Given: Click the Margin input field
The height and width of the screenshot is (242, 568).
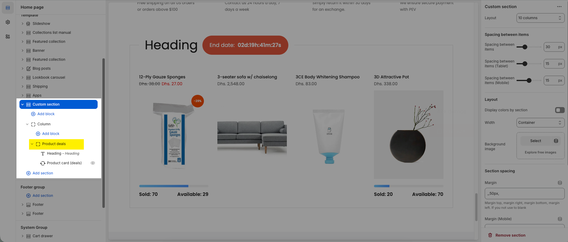Looking at the screenshot, I should click(525, 194).
